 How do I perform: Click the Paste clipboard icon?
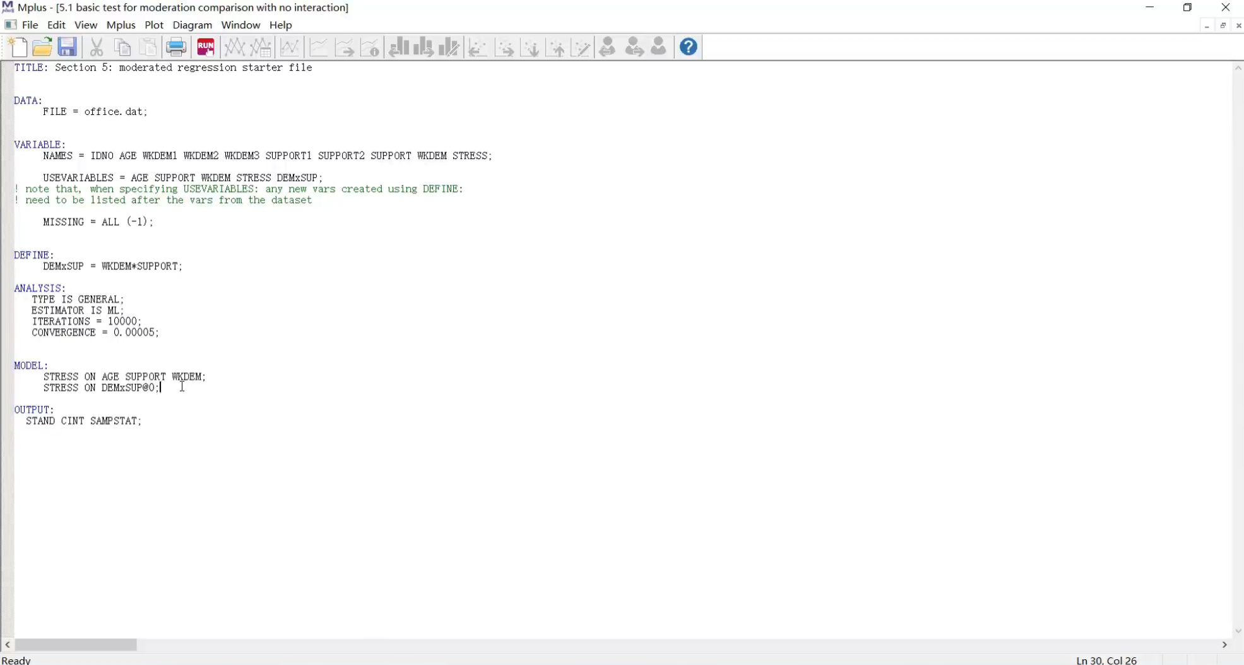click(148, 47)
